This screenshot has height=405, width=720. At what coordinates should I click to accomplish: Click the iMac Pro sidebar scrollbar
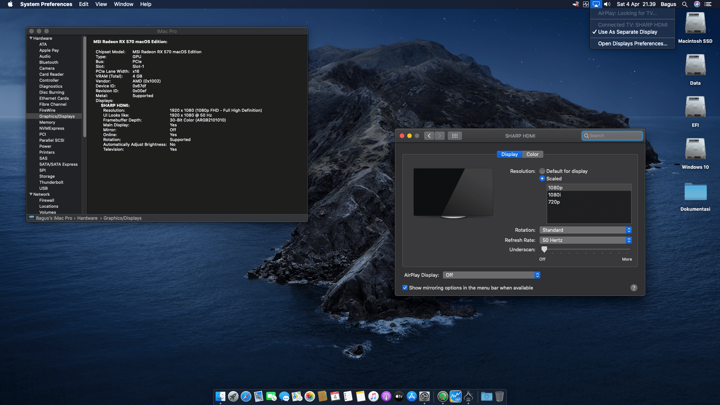[x=85, y=87]
